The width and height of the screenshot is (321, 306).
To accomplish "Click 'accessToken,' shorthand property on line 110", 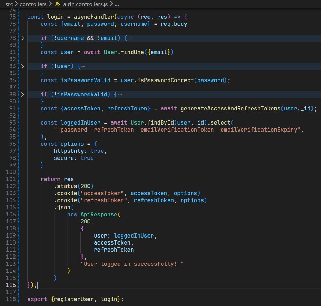I will tap(114, 243).
